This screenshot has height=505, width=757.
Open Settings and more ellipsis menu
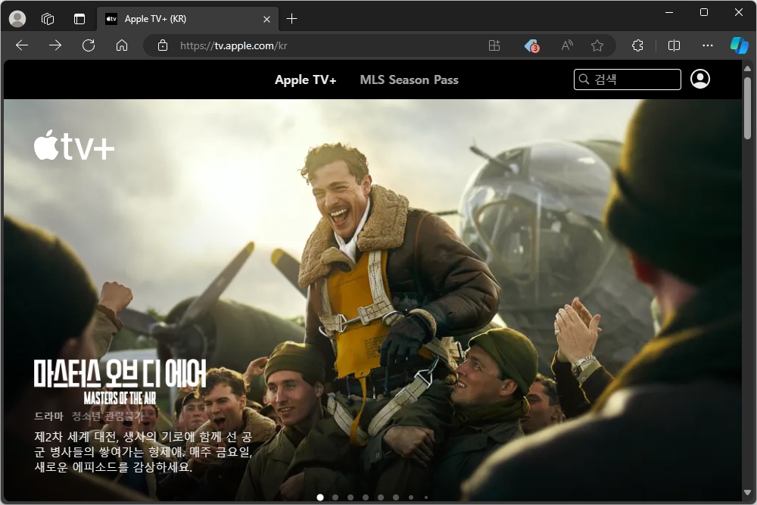707,45
